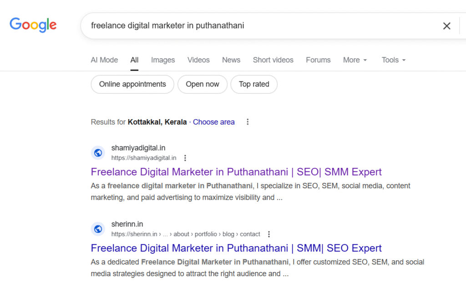Open three-dot options for sherinn.in result
The width and height of the screenshot is (466, 297).
pyautogui.click(x=268, y=234)
